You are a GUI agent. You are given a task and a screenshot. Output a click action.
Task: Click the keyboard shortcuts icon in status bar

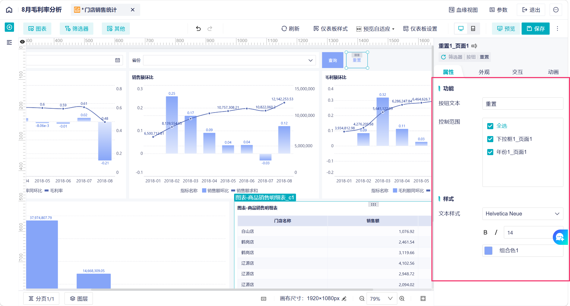pos(264,299)
